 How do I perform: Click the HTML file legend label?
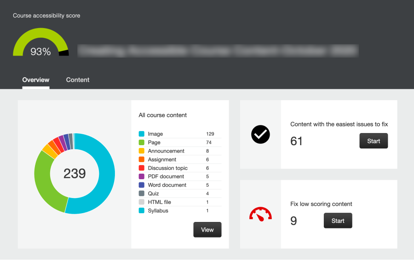coord(159,202)
